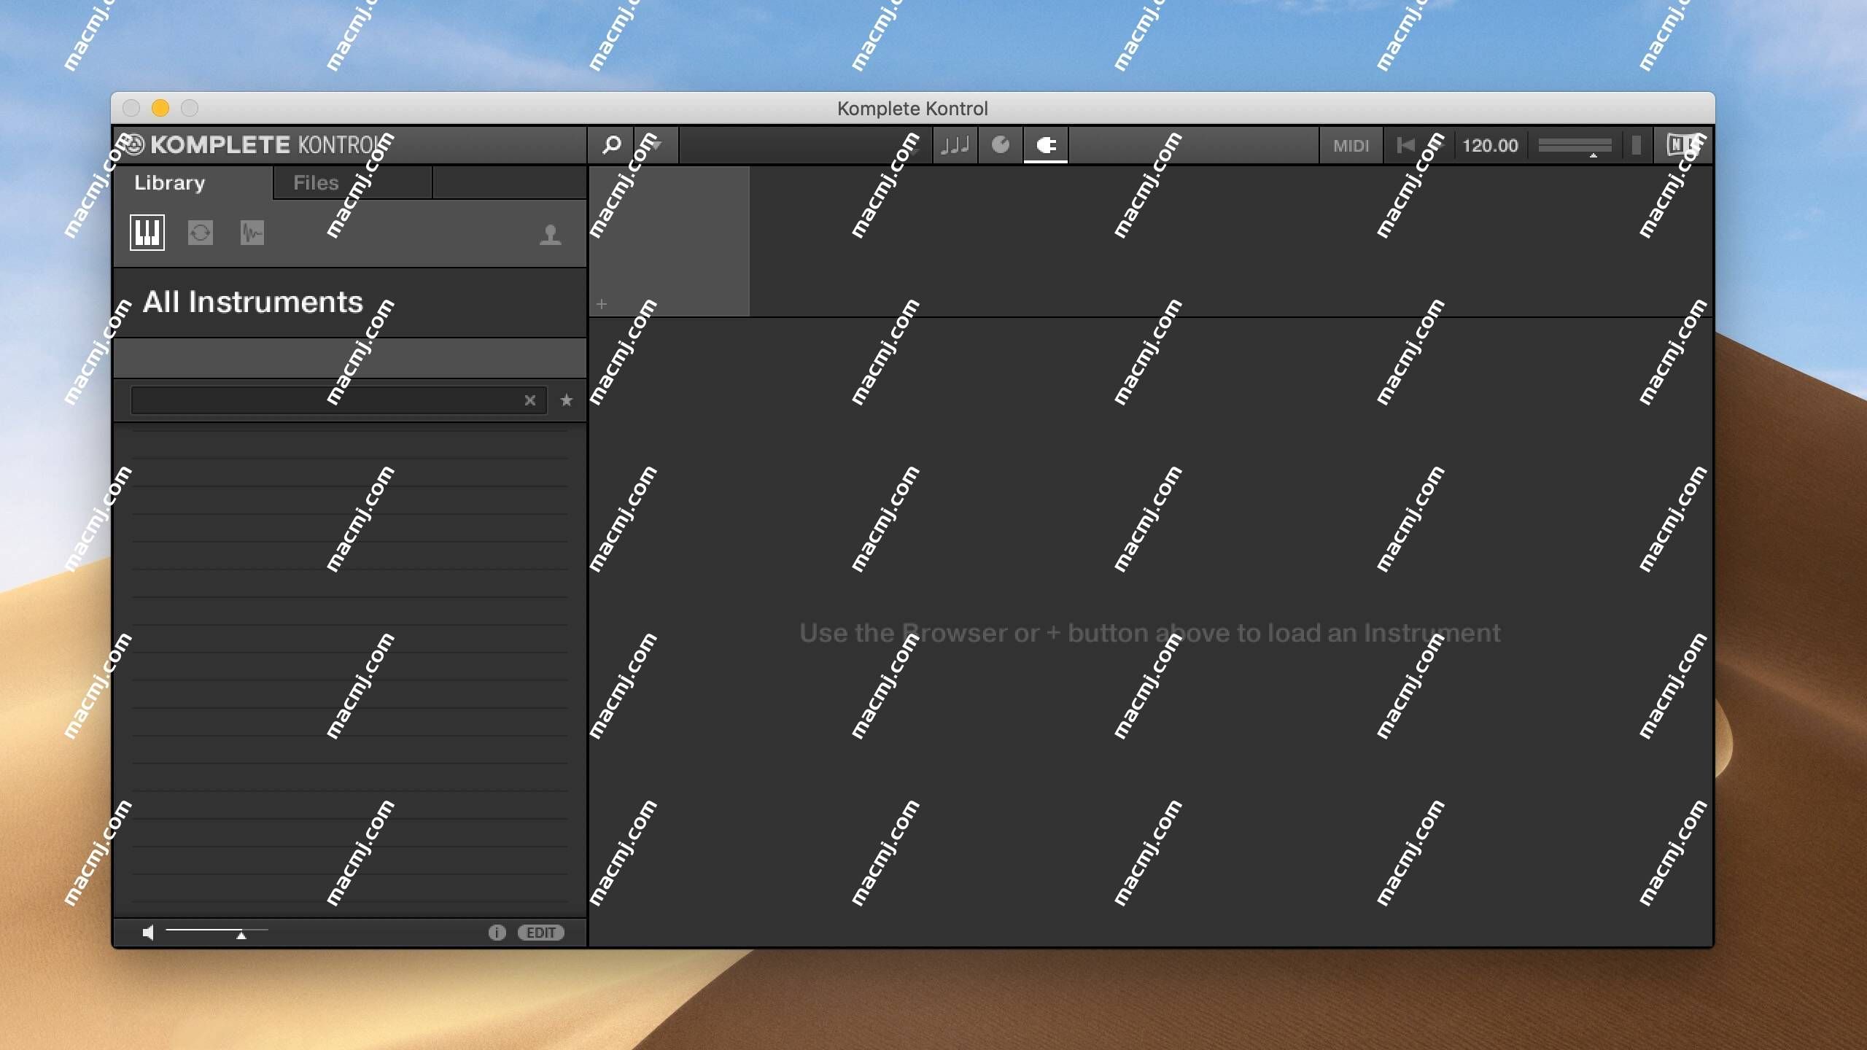Screen dimensions: 1867x1050
Task: Click the user preset upload icon
Action: (x=550, y=232)
